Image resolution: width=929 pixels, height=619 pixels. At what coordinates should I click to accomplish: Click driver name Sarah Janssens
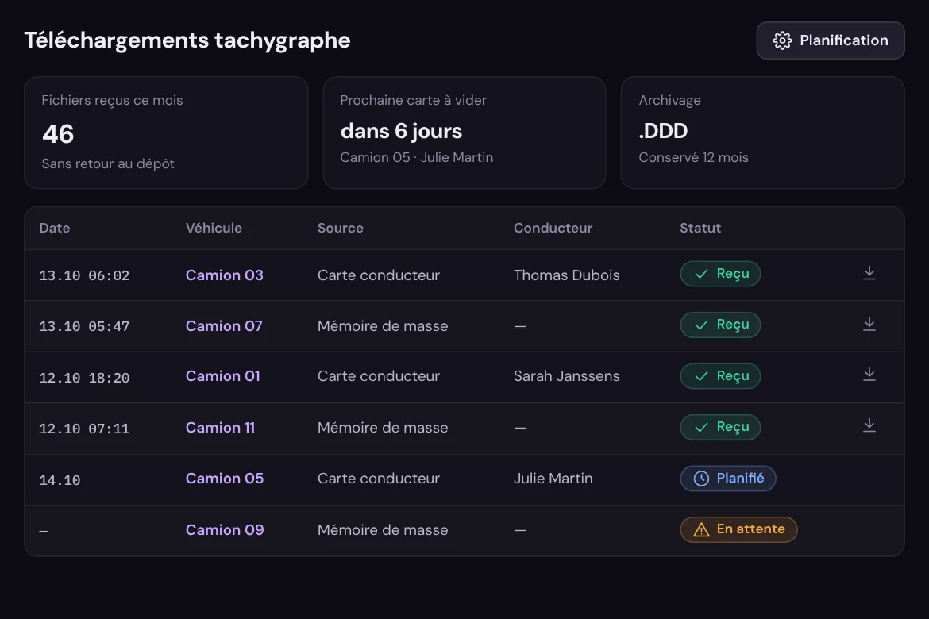pyautogui.click(x=566, y=376)
